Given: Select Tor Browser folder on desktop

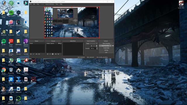Looking at the screenshot, I should coord(11,32).
